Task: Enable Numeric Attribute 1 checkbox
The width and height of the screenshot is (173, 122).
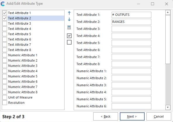Action: (x=5, y=55)
